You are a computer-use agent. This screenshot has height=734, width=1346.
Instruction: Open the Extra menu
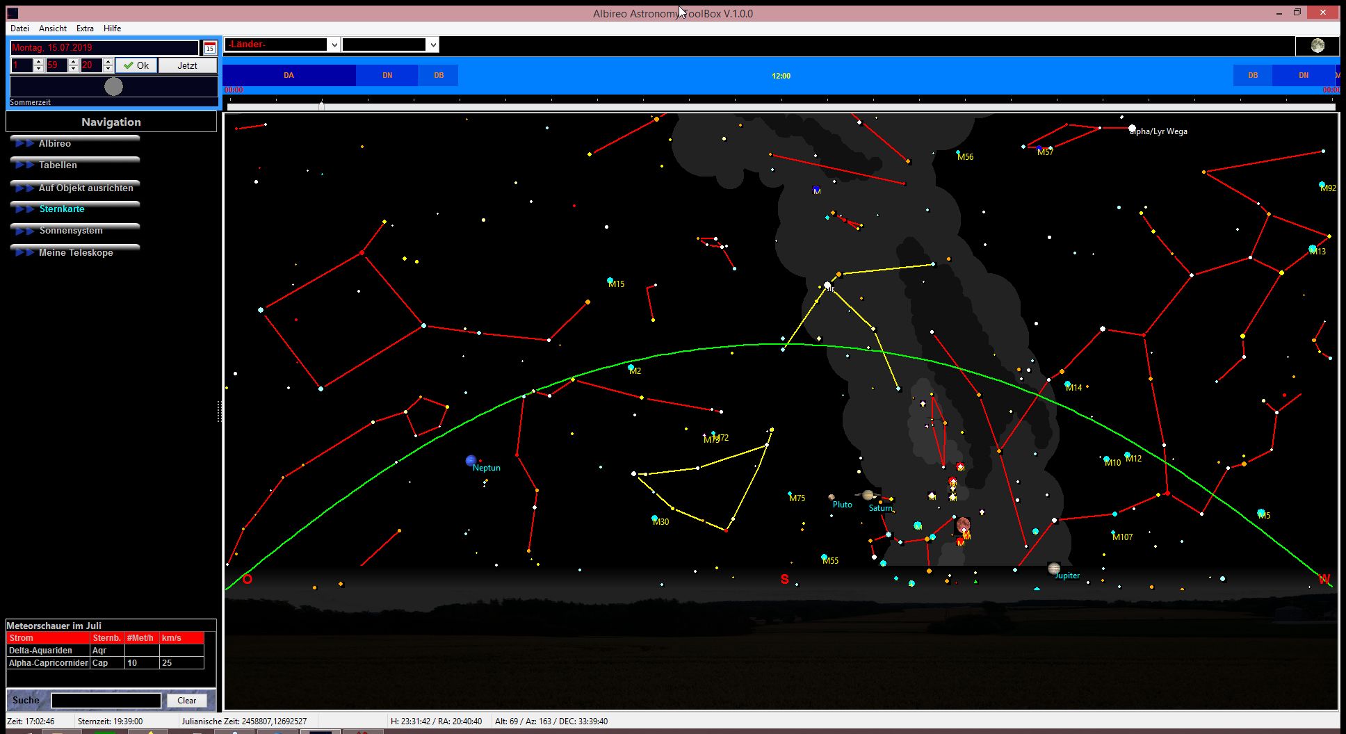point(85,28)
